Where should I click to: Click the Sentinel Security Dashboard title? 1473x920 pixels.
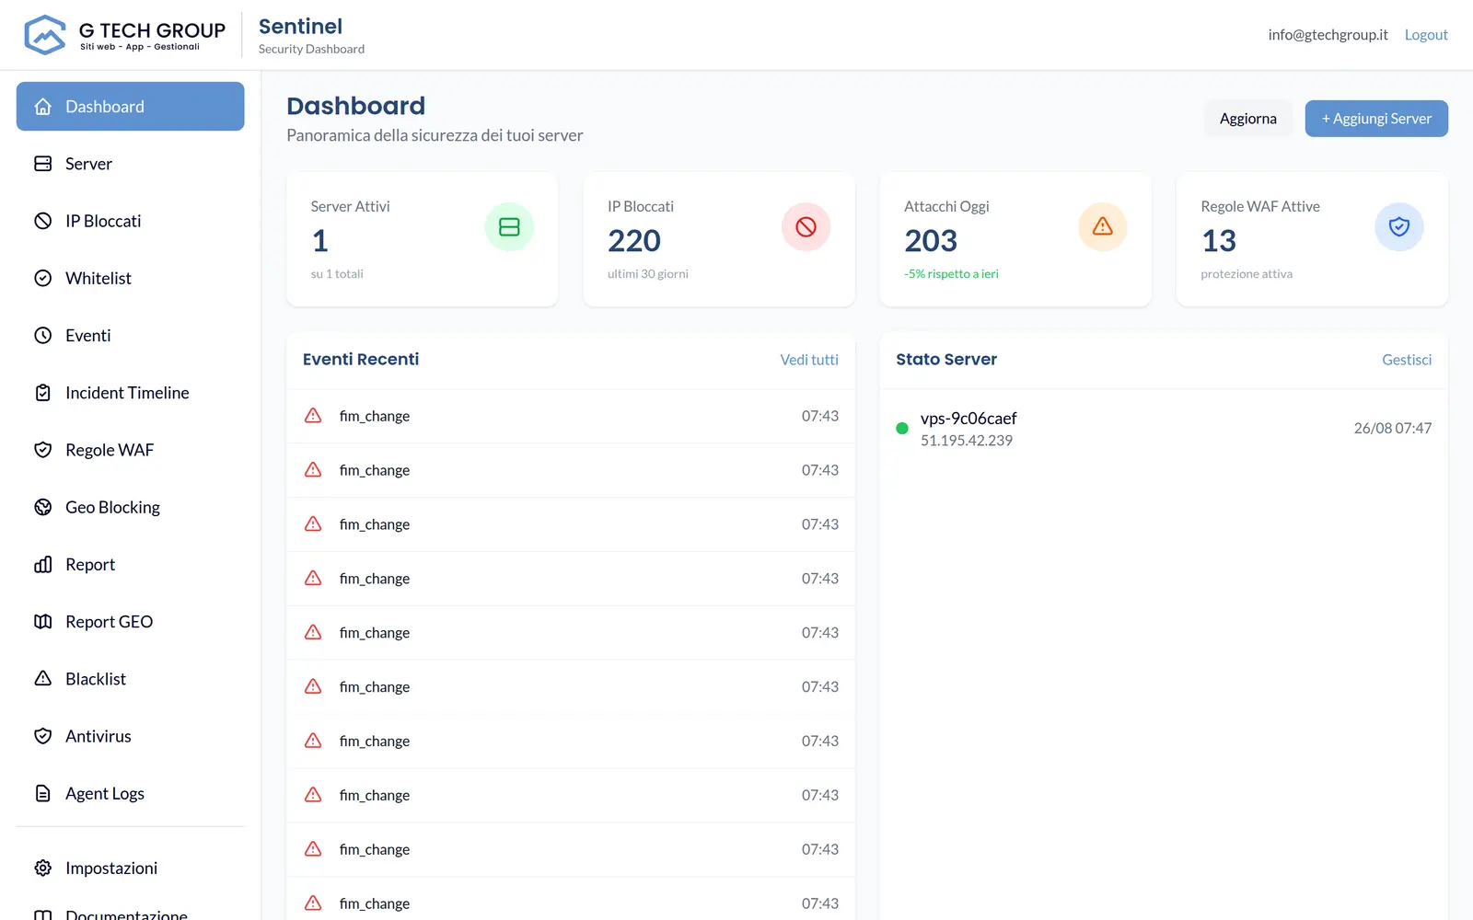pos(311,35)
